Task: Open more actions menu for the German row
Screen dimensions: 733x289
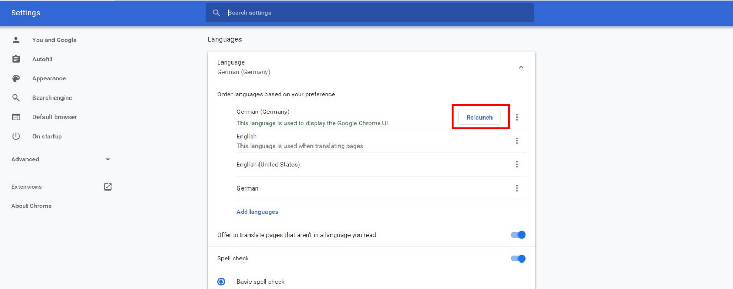Action: point(517,188)
